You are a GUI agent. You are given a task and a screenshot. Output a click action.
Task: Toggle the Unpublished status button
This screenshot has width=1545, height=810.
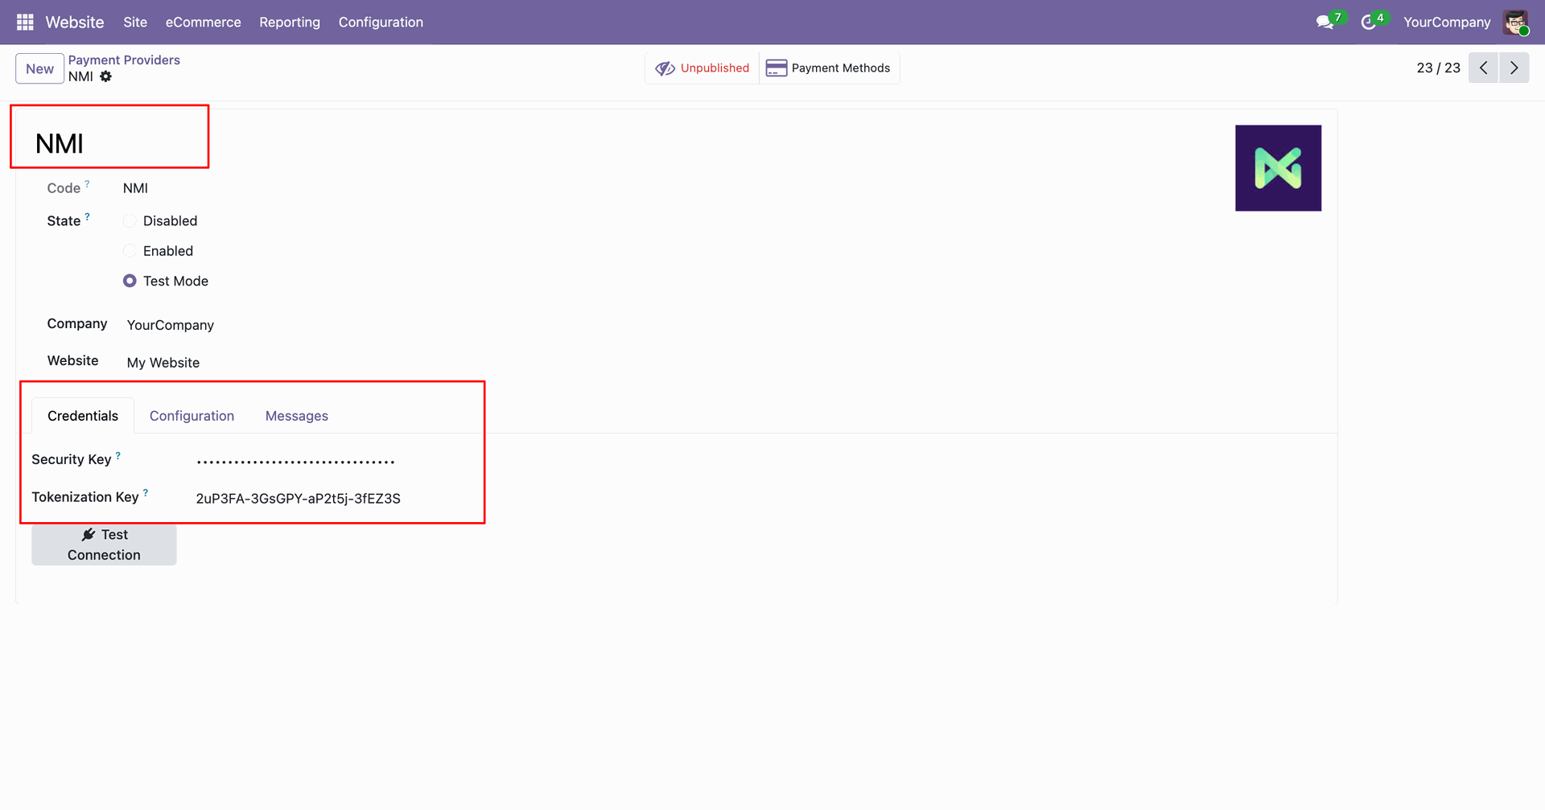pos(702,68)
